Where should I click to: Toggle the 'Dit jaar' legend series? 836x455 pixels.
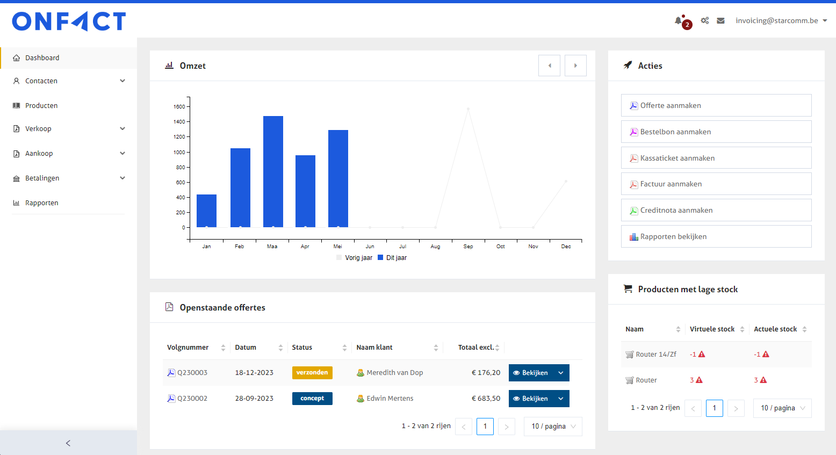pyautogui.click(x=392, y=258)
